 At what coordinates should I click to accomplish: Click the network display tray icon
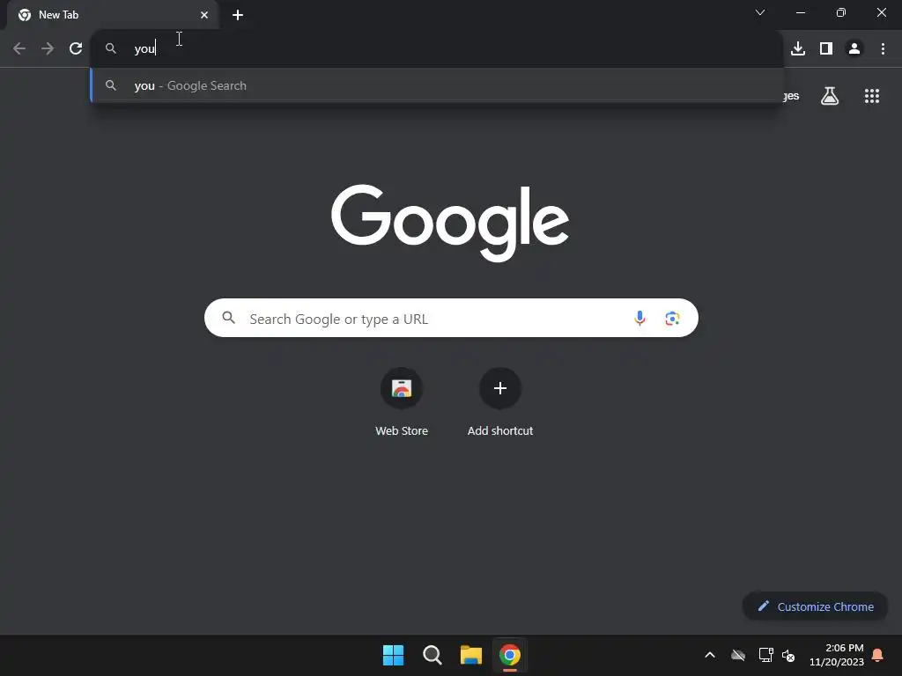(x=765, y=655)
